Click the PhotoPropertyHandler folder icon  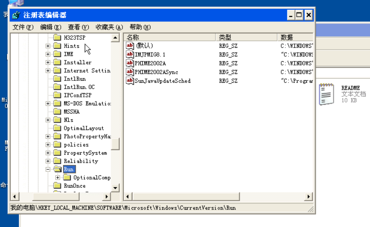tap(57, 137)
